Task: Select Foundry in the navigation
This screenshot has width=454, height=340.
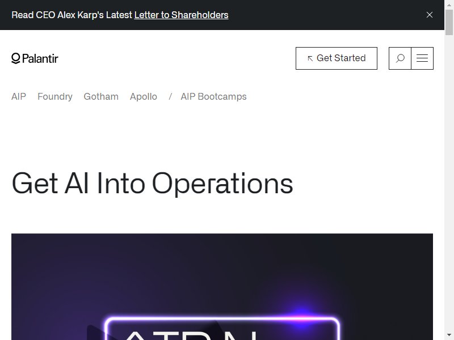Action: 55,96
